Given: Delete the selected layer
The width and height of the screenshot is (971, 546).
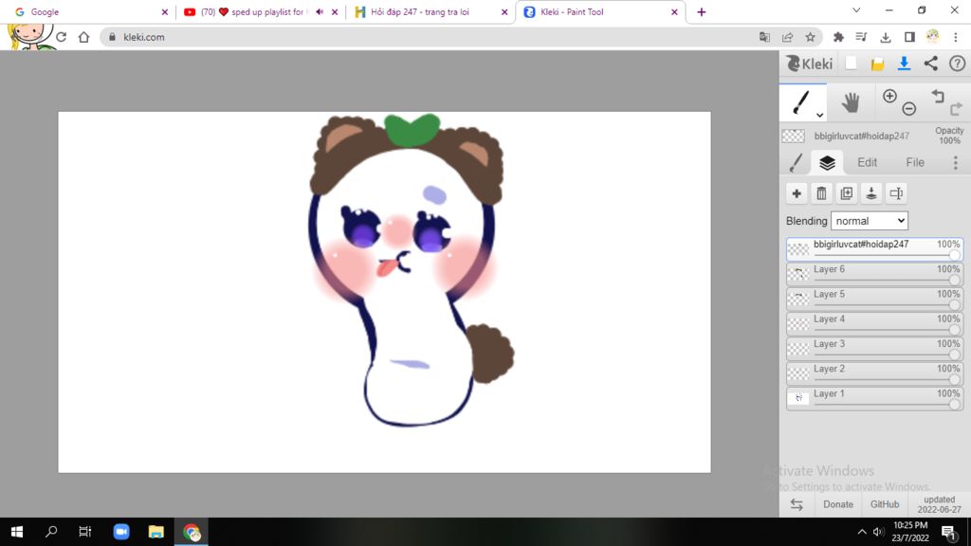Looking at the screenshot, I should [822, 193].
